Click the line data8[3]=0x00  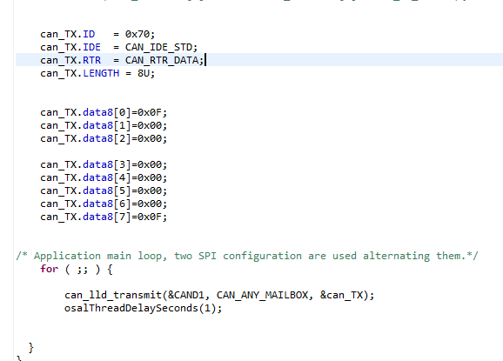[104, 164]
